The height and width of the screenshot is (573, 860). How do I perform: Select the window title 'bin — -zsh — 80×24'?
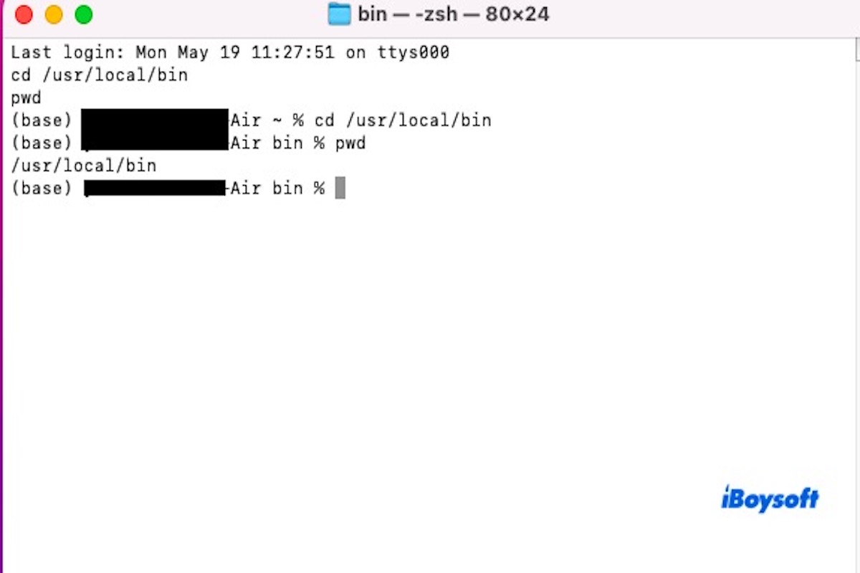pyautogui.click(x=454, y=14)
